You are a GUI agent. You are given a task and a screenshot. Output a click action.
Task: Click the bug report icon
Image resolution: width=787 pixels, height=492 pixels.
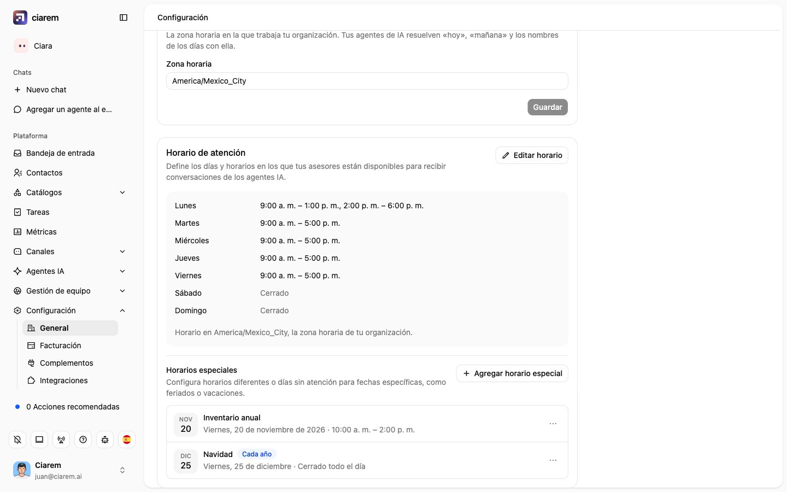pyautogui.click(x=105, y=440)
